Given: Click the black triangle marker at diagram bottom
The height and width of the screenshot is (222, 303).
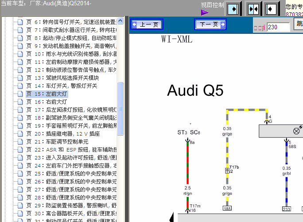Looking at the screenshot, I should pos(171,217).
